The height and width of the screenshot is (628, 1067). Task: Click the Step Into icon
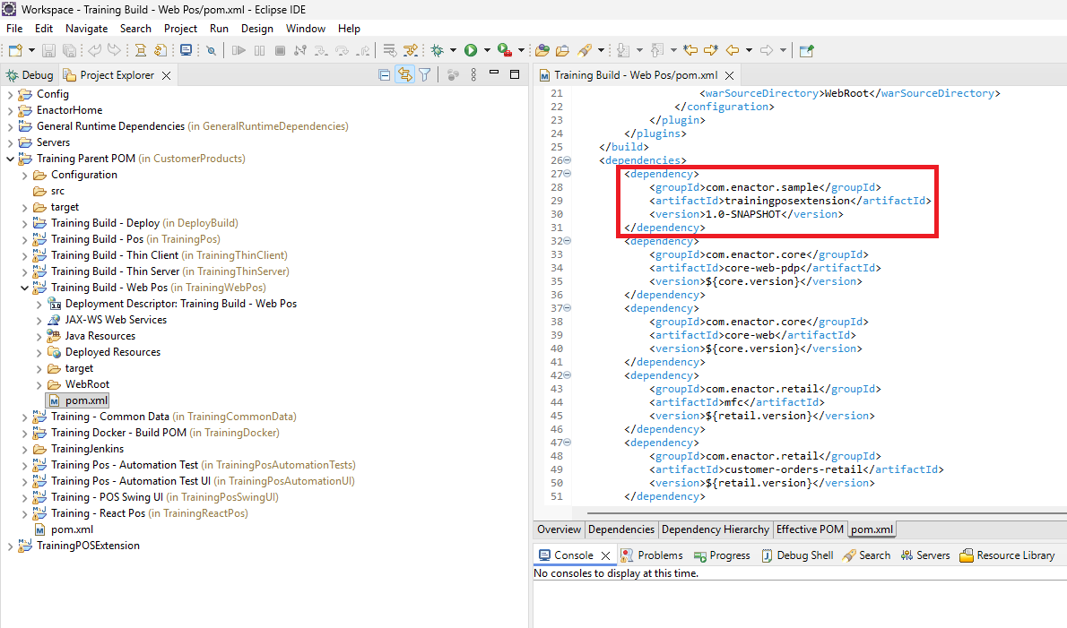[321, 50]
